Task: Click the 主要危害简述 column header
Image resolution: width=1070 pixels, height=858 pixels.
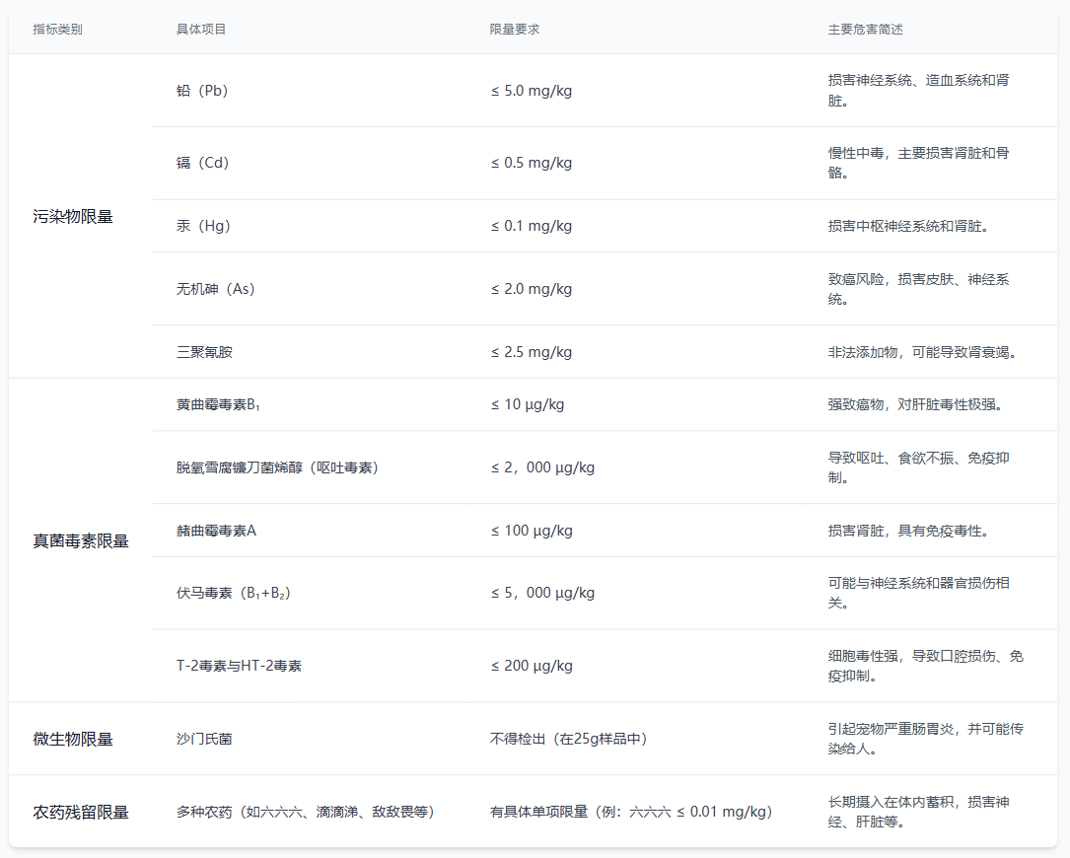Action: (x=865, y=30)
